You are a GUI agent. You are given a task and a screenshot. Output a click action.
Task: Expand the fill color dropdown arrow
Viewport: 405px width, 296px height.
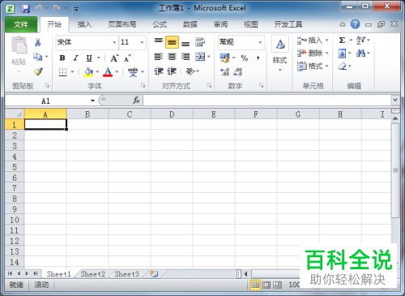tap(97, 72)
